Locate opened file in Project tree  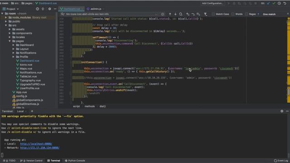[37, 9]
